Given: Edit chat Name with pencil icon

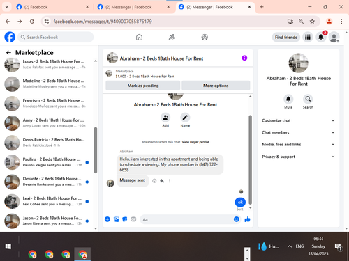Looking at the screenshot, I should point(185,118).
